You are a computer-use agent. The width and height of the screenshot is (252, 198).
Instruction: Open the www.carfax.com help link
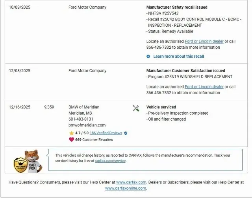tap(131, 182)
